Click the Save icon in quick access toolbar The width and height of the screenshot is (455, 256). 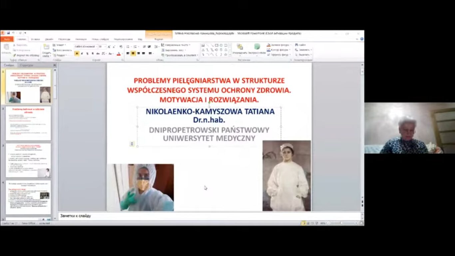(x=8, y=33)
